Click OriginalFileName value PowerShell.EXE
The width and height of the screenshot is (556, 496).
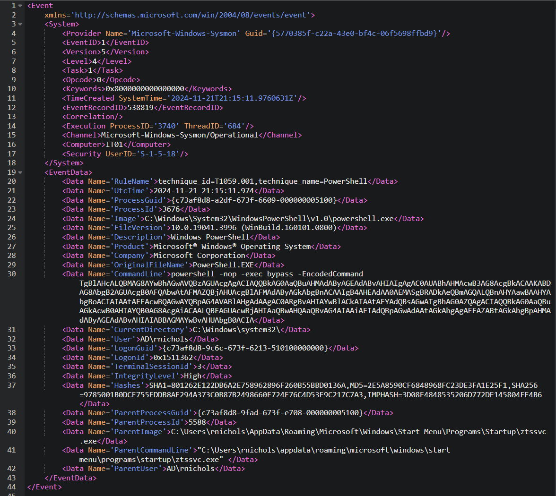223,265
